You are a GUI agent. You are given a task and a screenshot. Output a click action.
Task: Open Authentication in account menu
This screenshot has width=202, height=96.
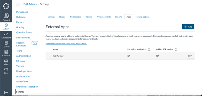[x=24, y=56]
